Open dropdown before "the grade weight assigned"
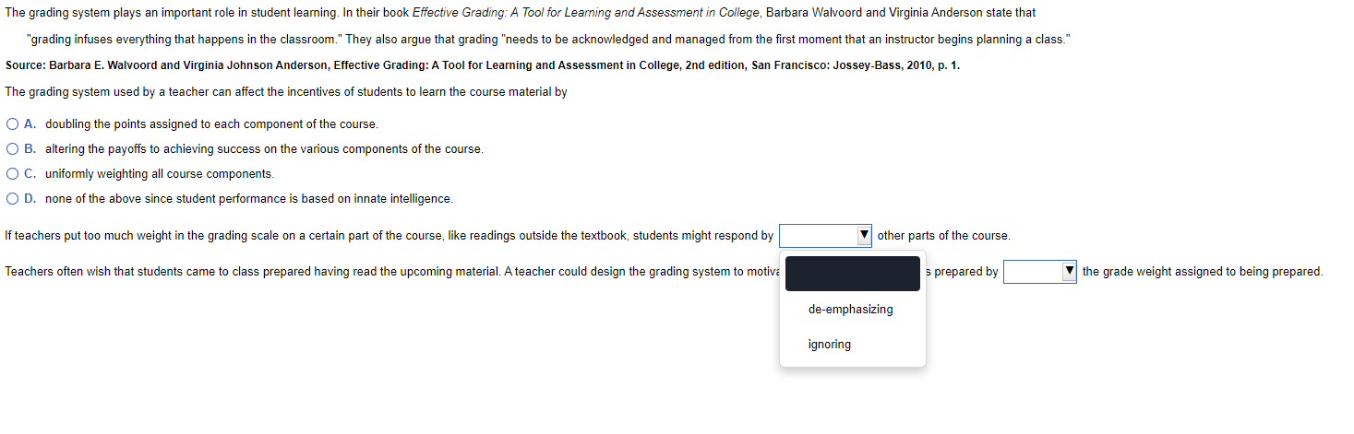1354x434 pixels. click(x=1040, y=272)
